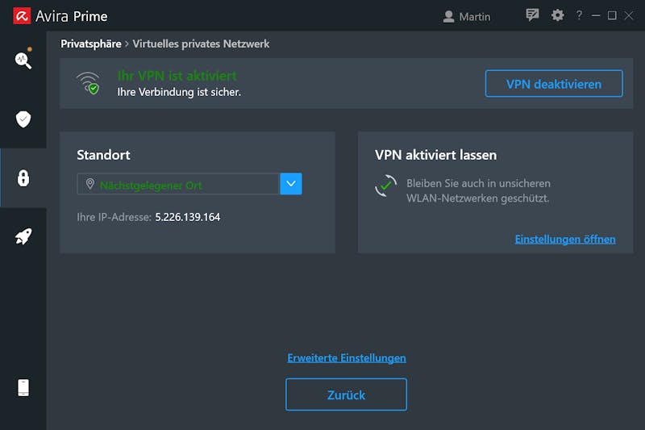Click the Zurück button
Viewport: 645px width, 430px height.
(x=346, y=395)
